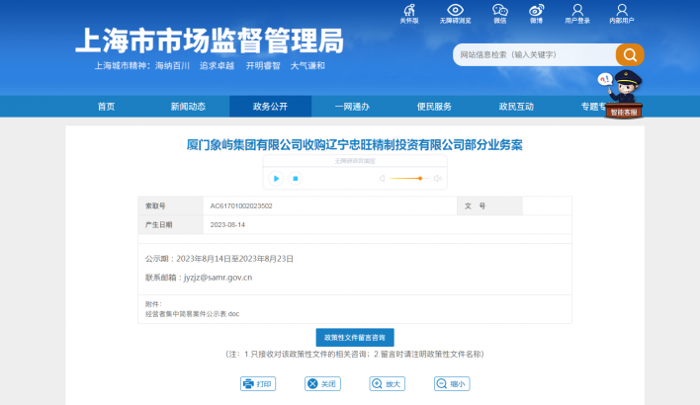Select the creation date 2023-08-14

click(227, 225)
